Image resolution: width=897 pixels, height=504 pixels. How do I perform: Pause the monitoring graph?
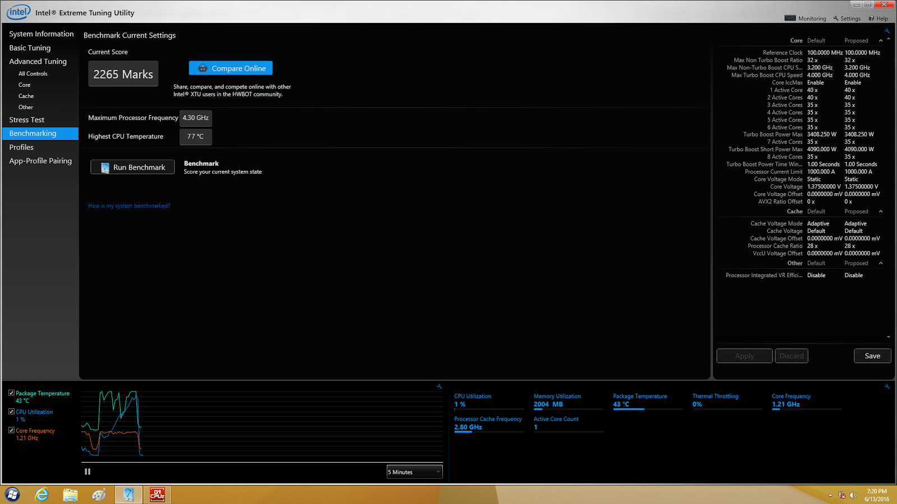(87, 472)
